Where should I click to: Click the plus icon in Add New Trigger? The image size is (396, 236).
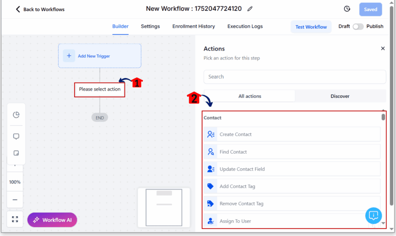tap(69, 56)
